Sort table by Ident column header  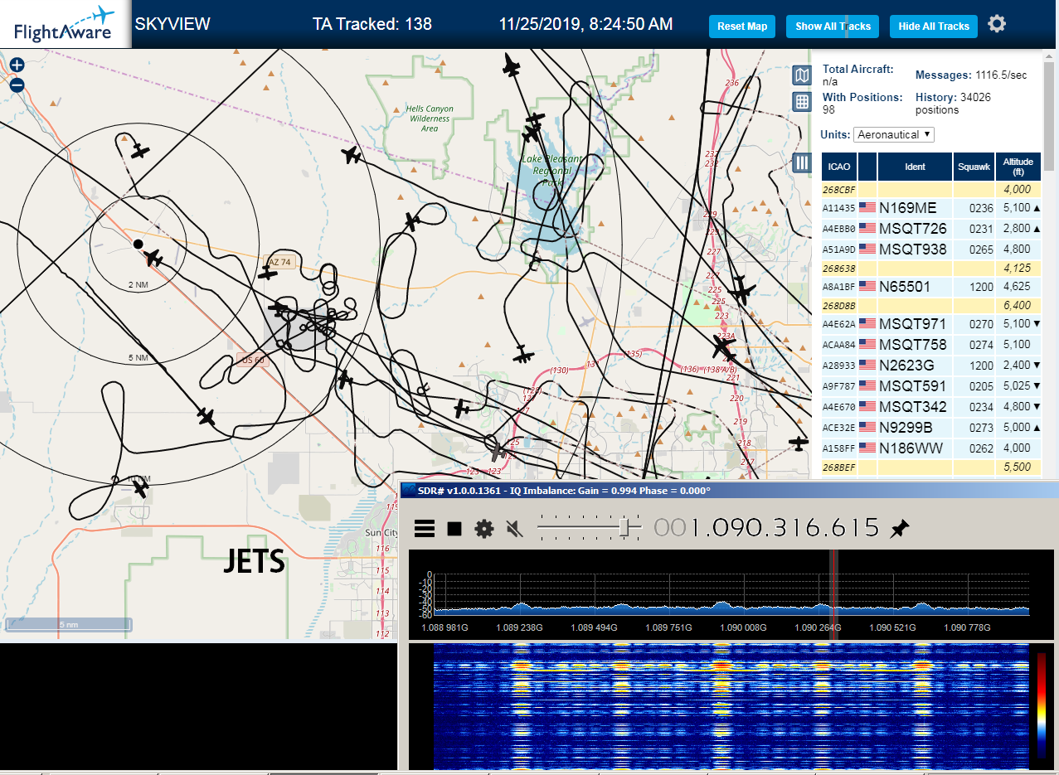pos(915,167)
